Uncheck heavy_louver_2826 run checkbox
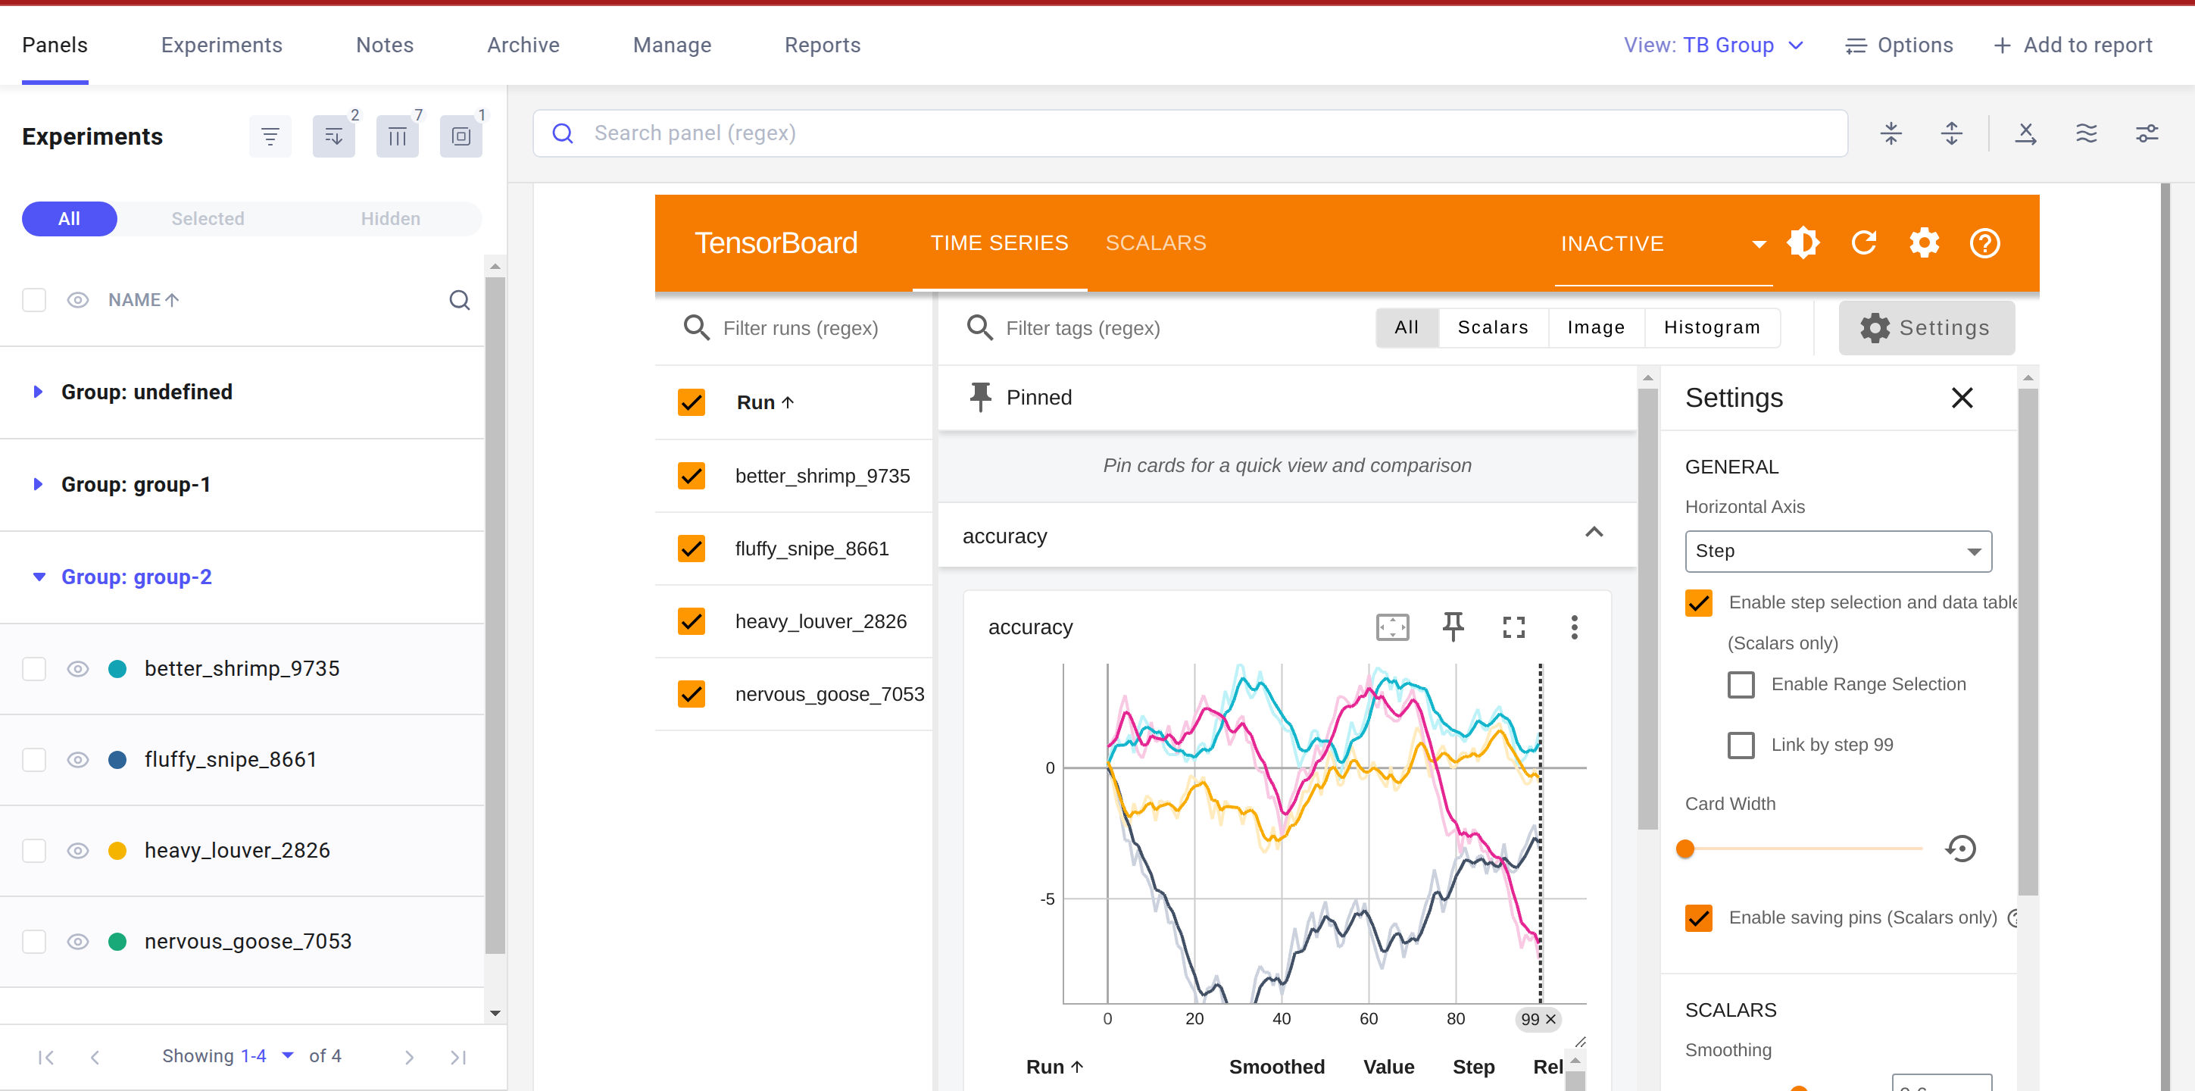2195x1091 pixels. pos(691,621)
